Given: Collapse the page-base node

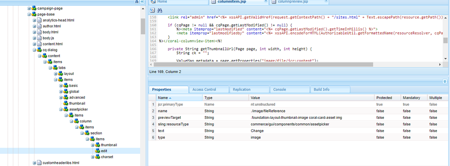Looking at the screenshot, I should 29,14.
